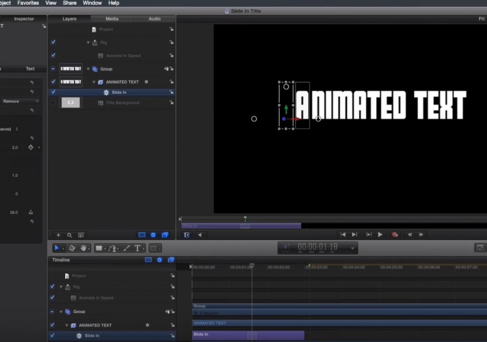487x342 pixels.
Task: Select the Layers tab
Action: (x=69, y=19)
